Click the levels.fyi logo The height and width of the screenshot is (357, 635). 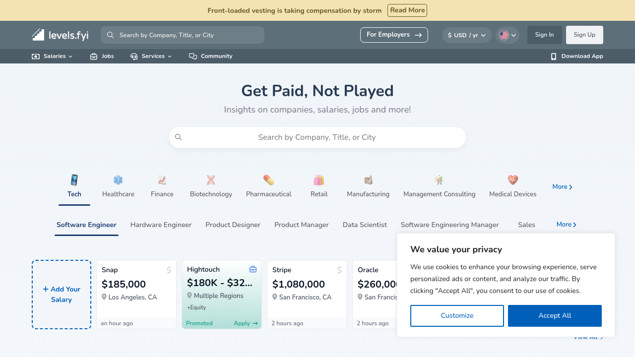point(60,35)
